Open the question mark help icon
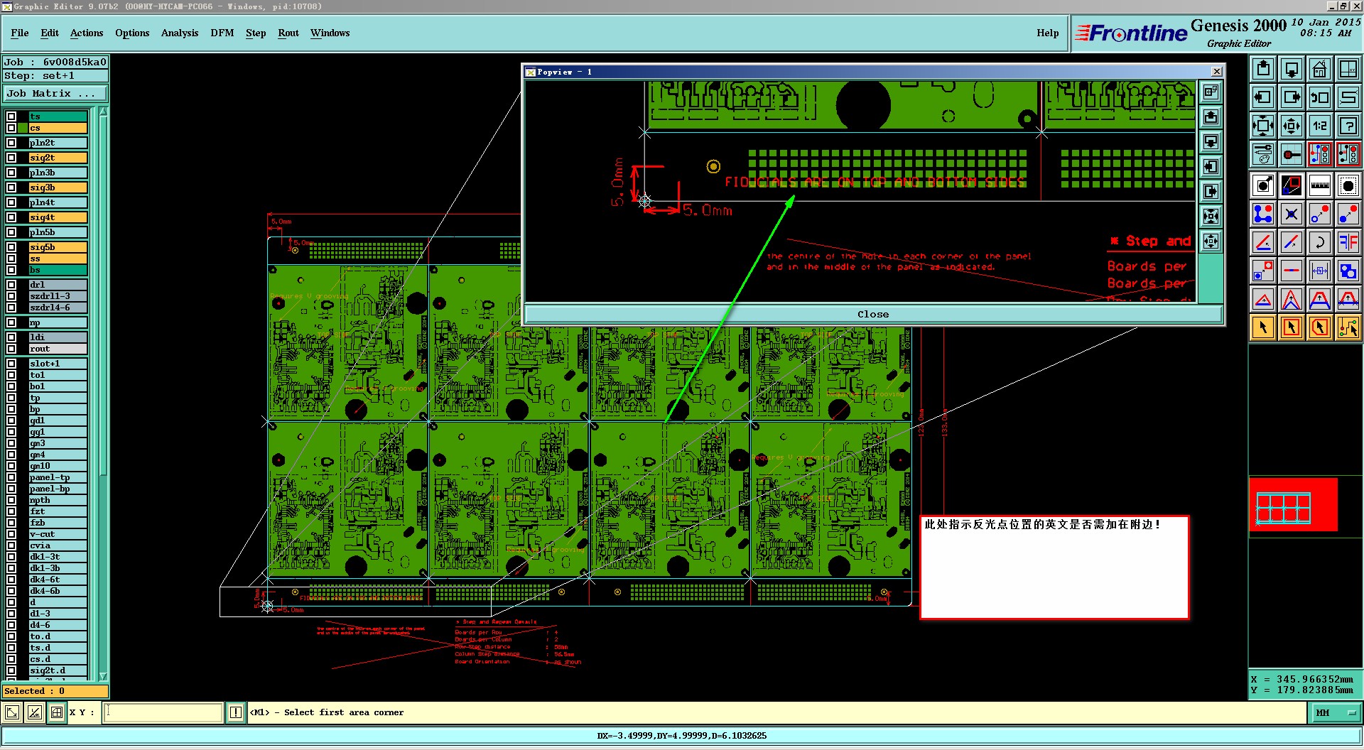1364x750 pixels. (1348, 126)
